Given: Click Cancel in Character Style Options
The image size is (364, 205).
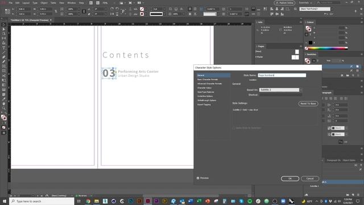Looking at the screenshot, I should [x=310, y=178].
